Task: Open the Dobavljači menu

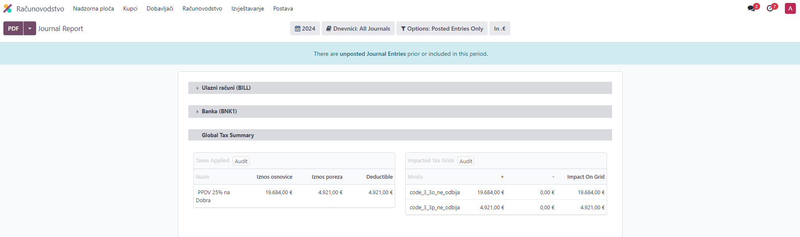Action: tap(160, 8)
